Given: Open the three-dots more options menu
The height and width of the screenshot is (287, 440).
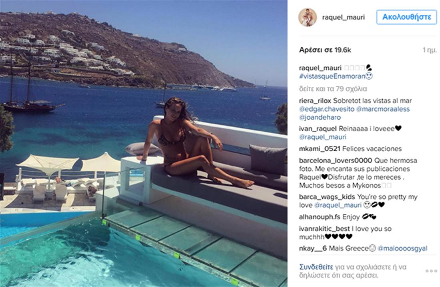Looking at the screenshot, I should [431, 271].
